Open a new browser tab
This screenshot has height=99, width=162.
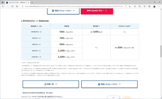coord(32,3)
